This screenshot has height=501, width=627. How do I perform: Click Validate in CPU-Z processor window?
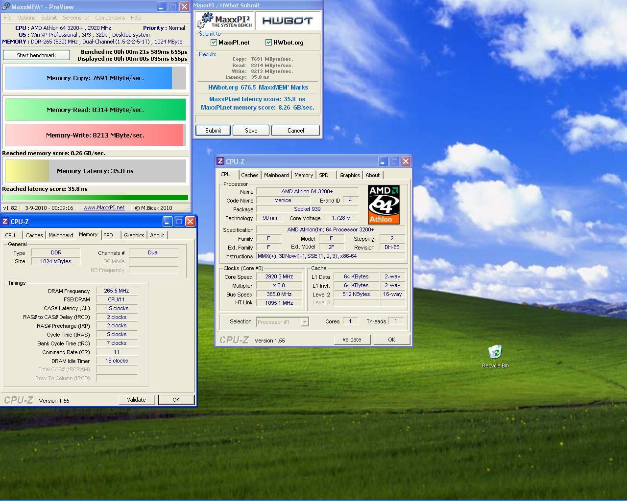[352, 340]
